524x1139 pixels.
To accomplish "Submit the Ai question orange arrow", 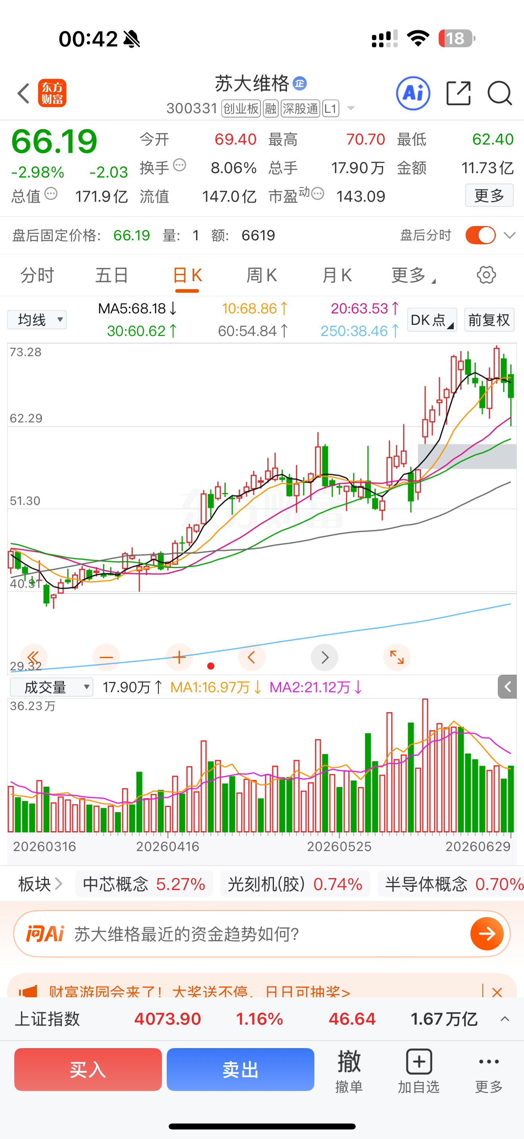I will [x=487, y=934].
